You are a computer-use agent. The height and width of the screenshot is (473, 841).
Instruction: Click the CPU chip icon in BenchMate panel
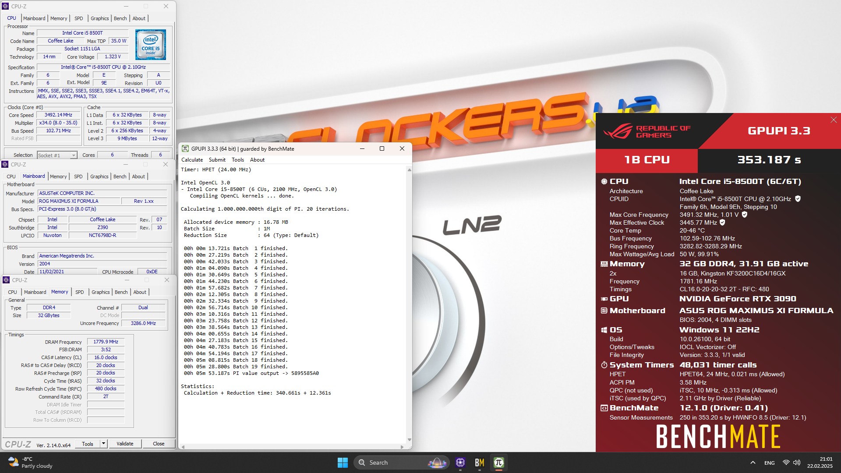[604, 181]
